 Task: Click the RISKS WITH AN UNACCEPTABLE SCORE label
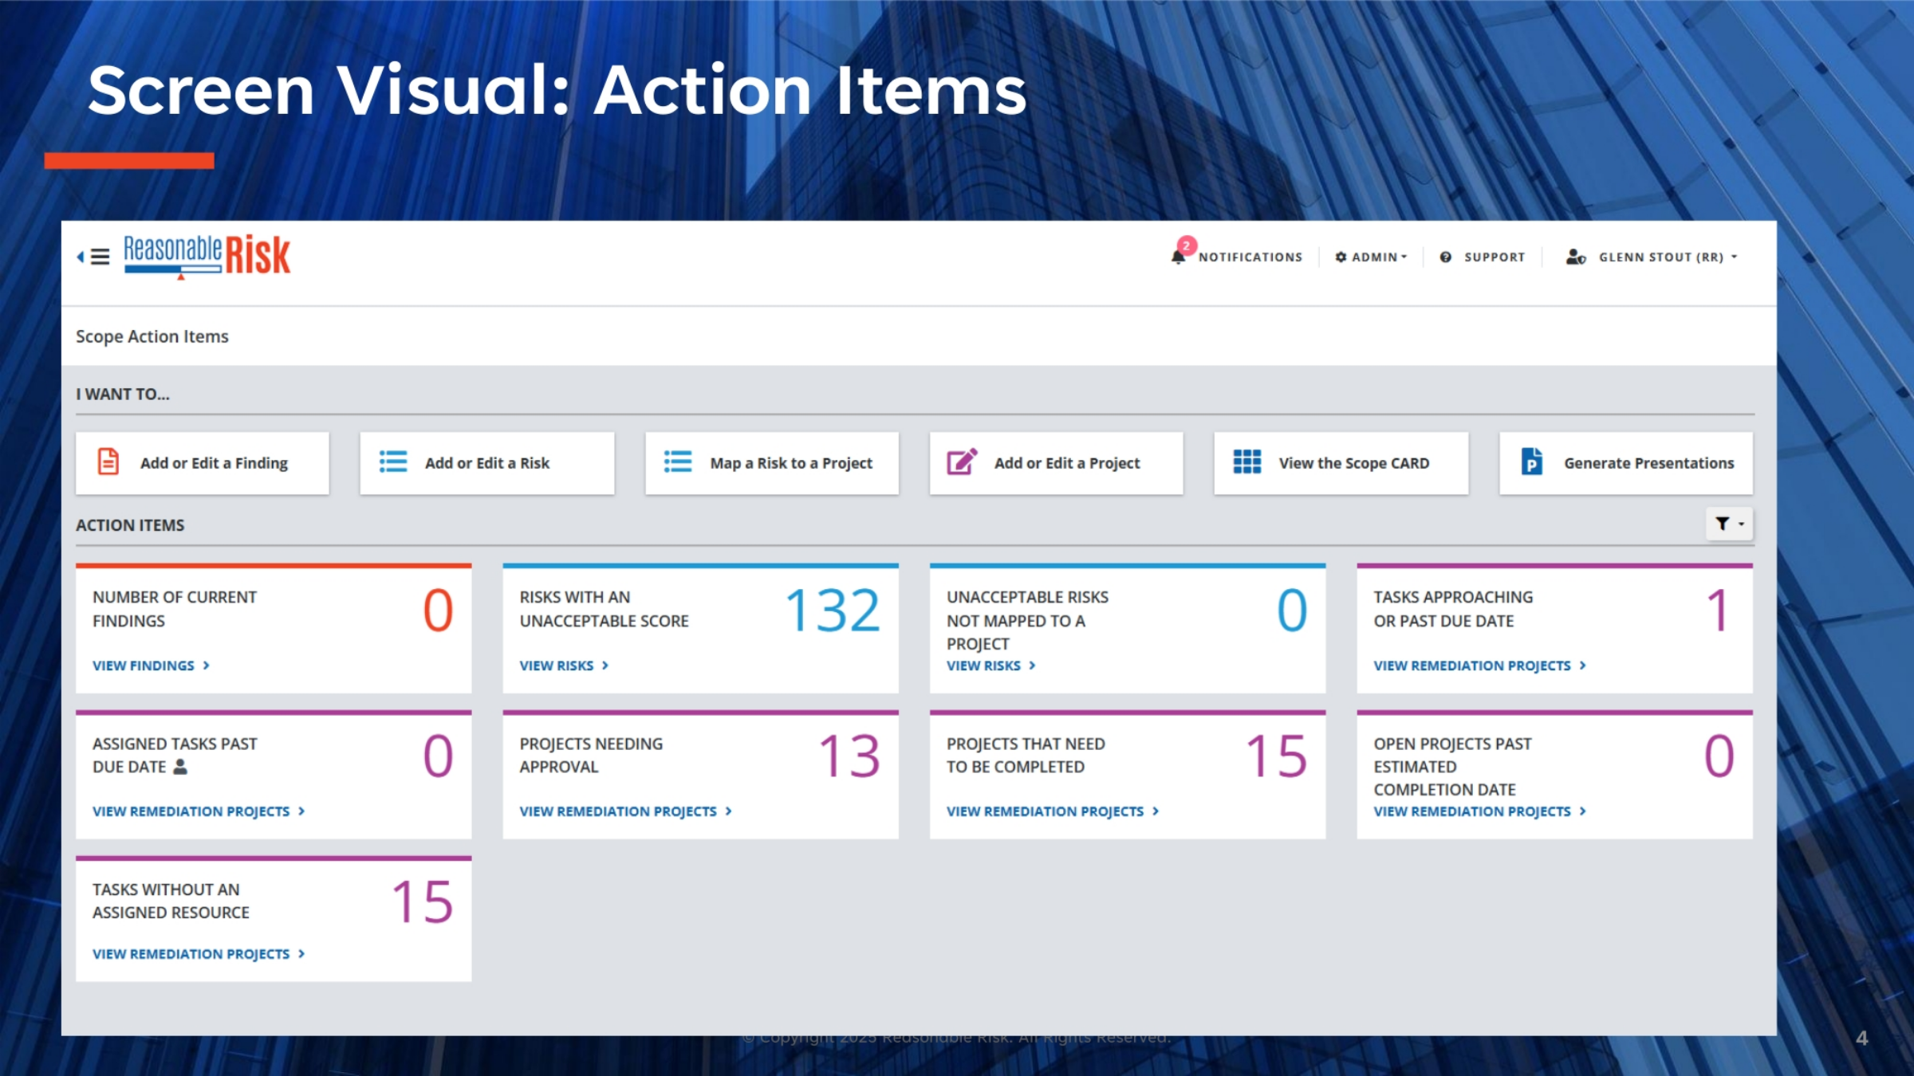coord(604,609)
